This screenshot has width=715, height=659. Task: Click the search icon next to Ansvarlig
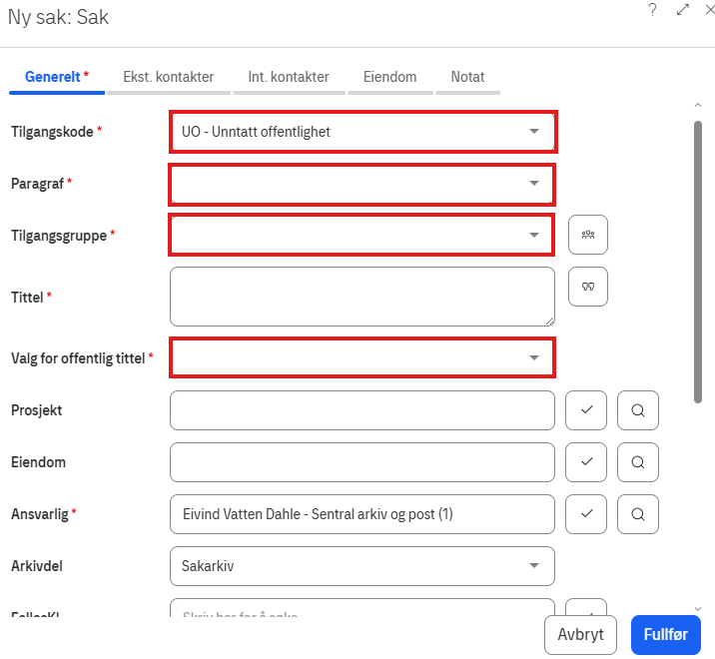pos(638,513)
